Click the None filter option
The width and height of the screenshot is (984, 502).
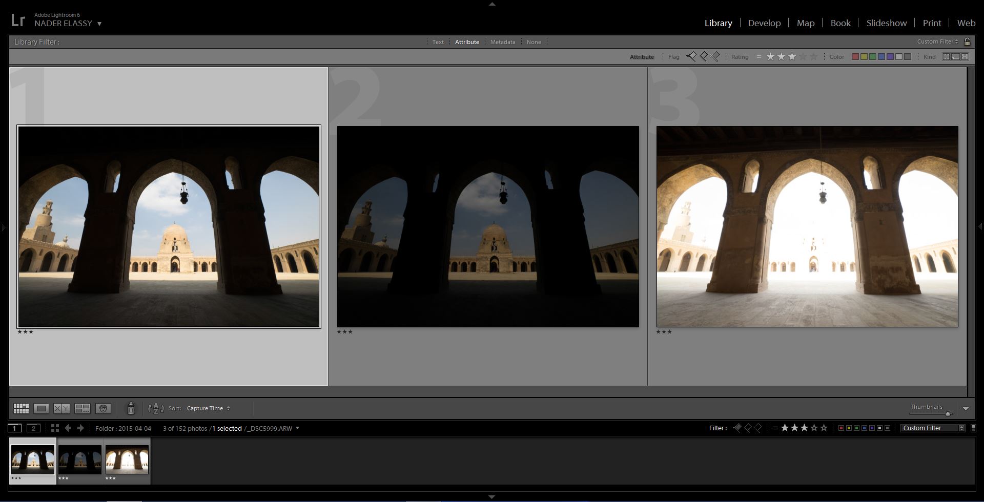[534, 42]
